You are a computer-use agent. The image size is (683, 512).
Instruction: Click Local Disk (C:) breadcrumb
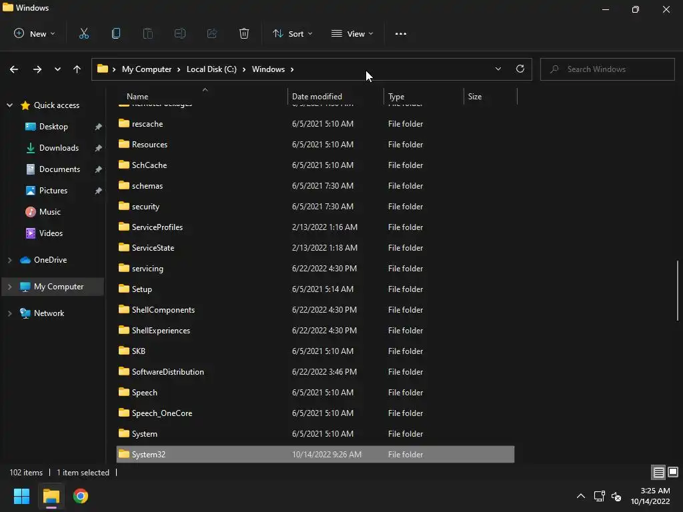click(211, 69)
